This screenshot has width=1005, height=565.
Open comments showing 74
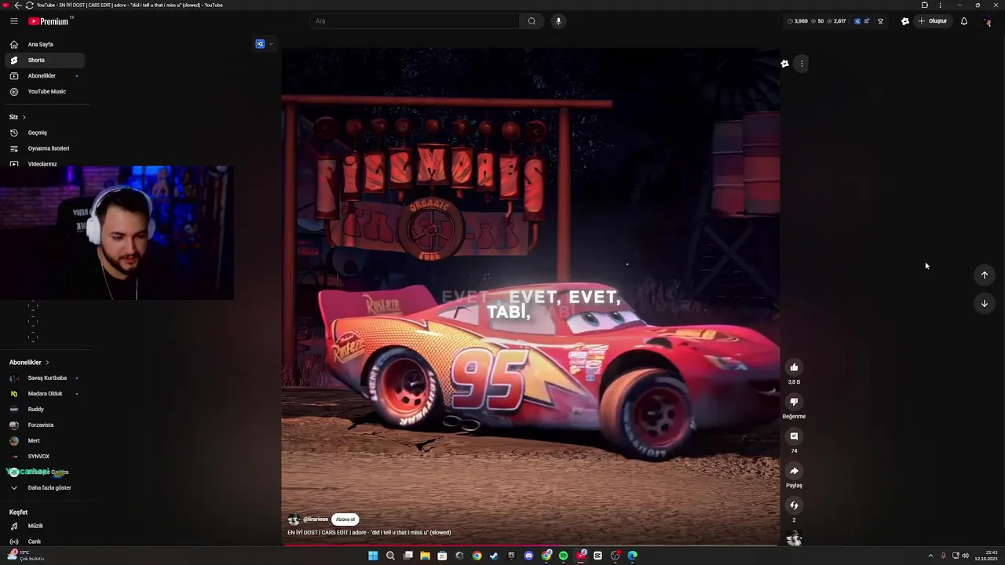click(x=794, y=436)
